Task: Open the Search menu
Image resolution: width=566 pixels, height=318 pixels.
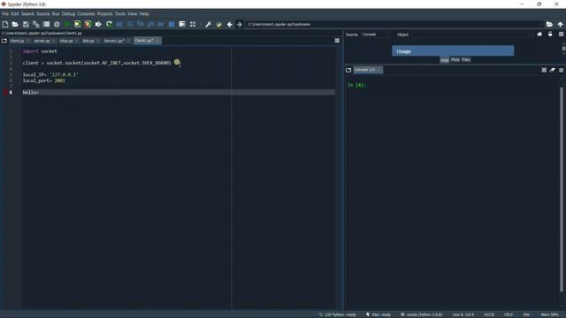Action: click(x=27, y=14)
